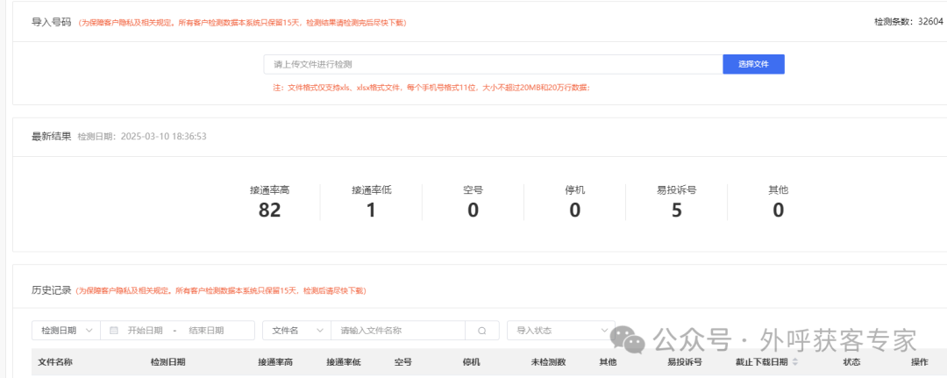Click the 文件名称 column header
The image size is (947, 378).
55,362
